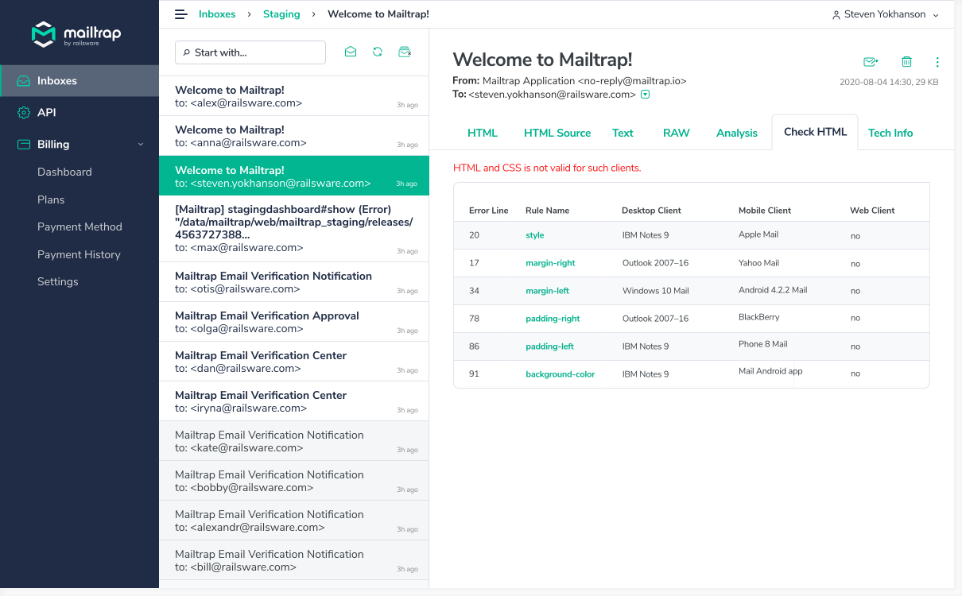Click the forward email icon
The height and width of the screenshot is (596, 962).
[x=871, y=62]
